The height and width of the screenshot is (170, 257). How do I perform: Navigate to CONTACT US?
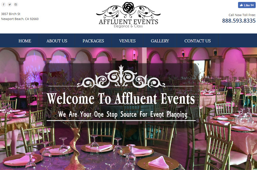[x=198, y=41]
